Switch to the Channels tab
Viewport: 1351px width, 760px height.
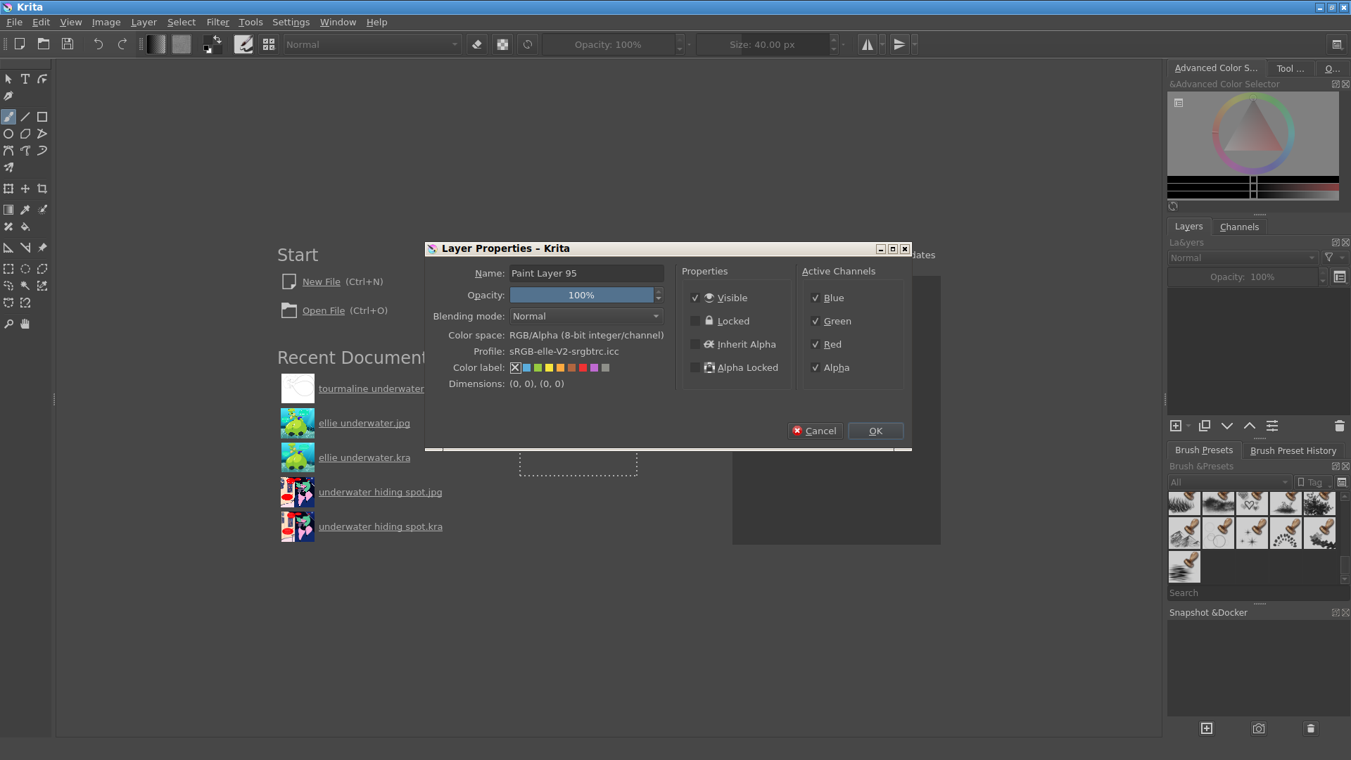coord(1238,227)
